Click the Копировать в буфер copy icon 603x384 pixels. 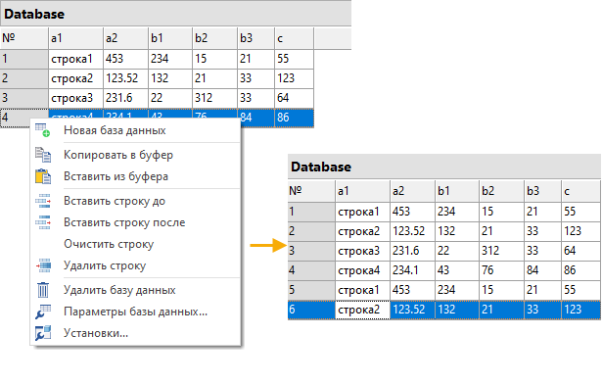(43, 155)
